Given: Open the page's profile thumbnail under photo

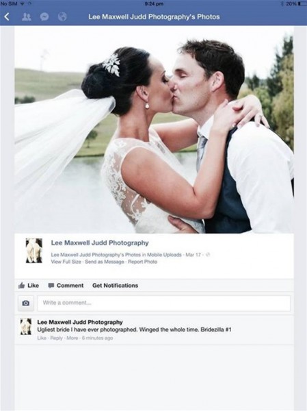Looking at the screenshot, I should (x=34, y=251).
